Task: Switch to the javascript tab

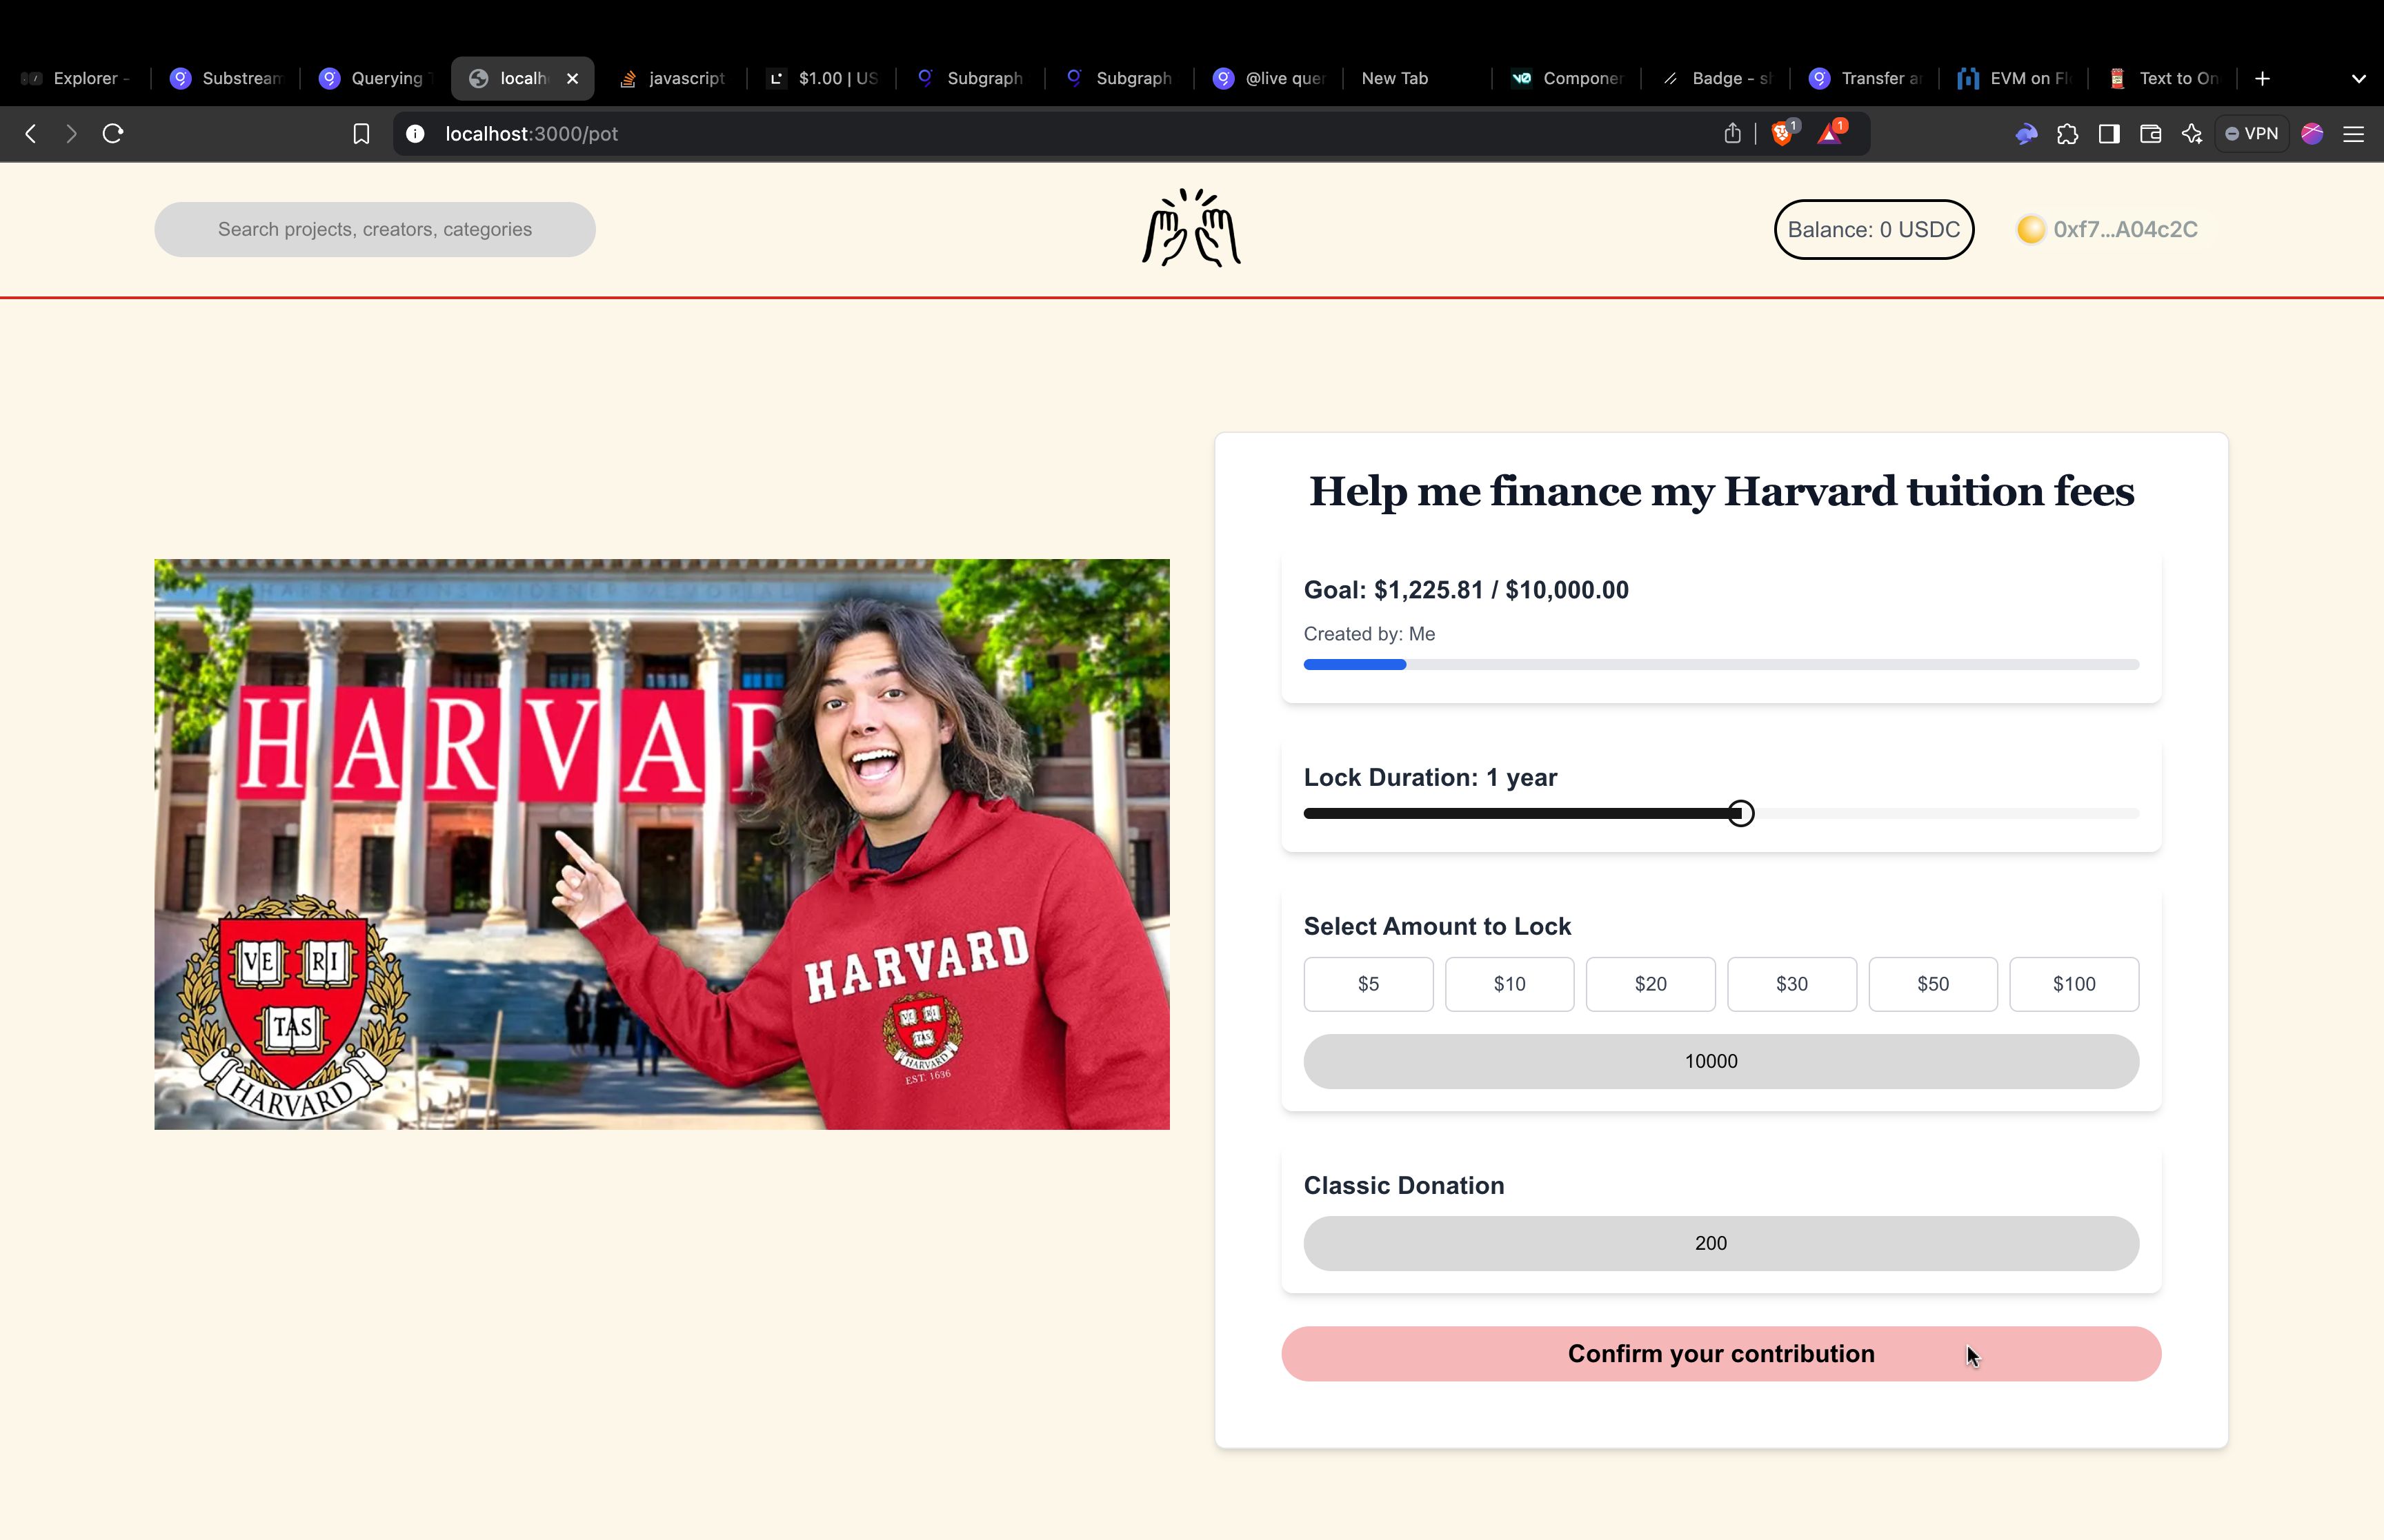Action: click(673, 79)
